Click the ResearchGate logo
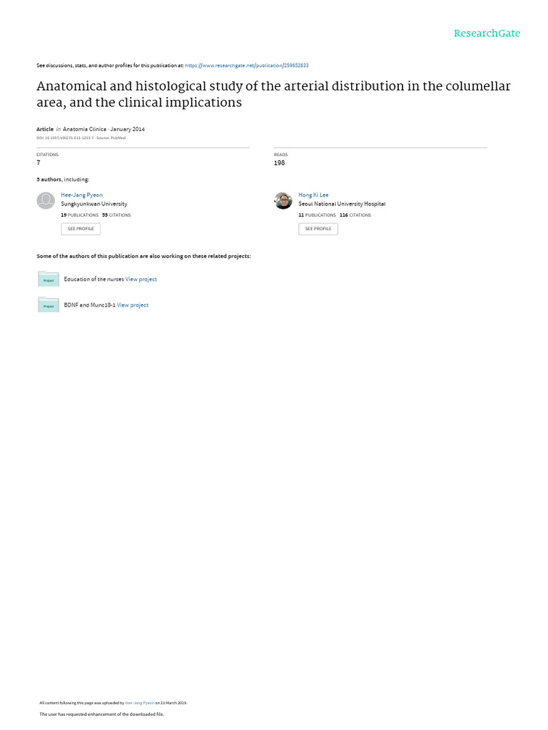Viewport: 548px width, 730px height. 487,34
